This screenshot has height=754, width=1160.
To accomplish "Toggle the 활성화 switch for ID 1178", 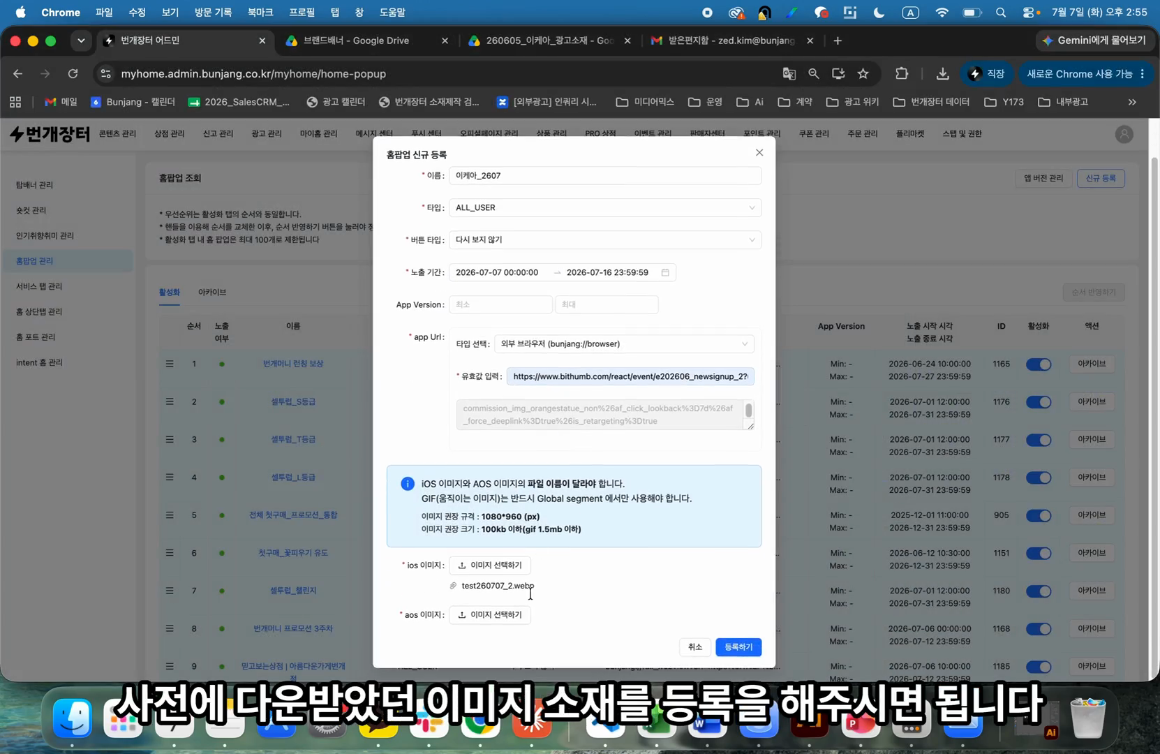I will tap(1038, 478).
